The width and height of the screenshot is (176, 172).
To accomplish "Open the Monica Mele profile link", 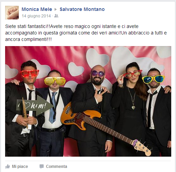I will coord(37,9).
